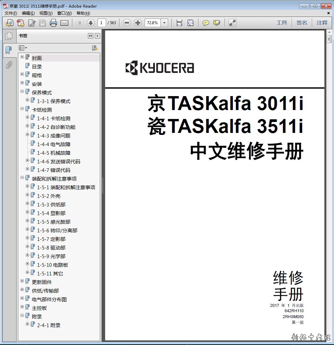334x345 pixels.
Task: Click the Print icon in the toolbar
Action: 53,23
